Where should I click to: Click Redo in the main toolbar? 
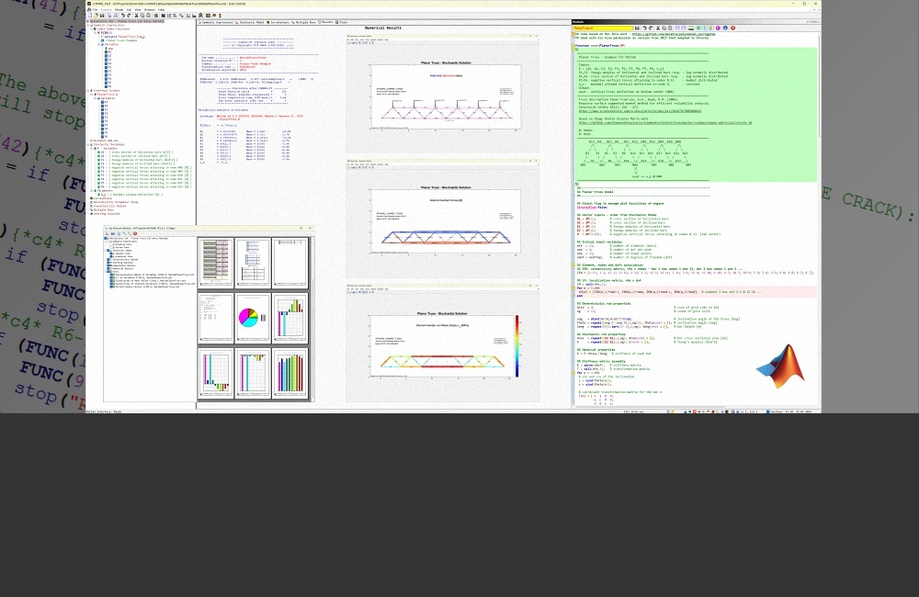coord(129,16)
